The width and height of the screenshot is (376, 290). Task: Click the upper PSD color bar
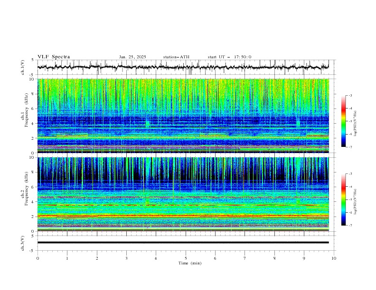[x=343, y=121]
